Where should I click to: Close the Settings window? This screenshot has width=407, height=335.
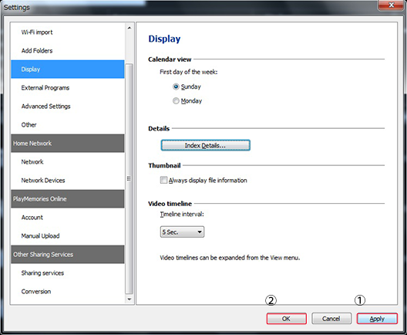point(392,5)
